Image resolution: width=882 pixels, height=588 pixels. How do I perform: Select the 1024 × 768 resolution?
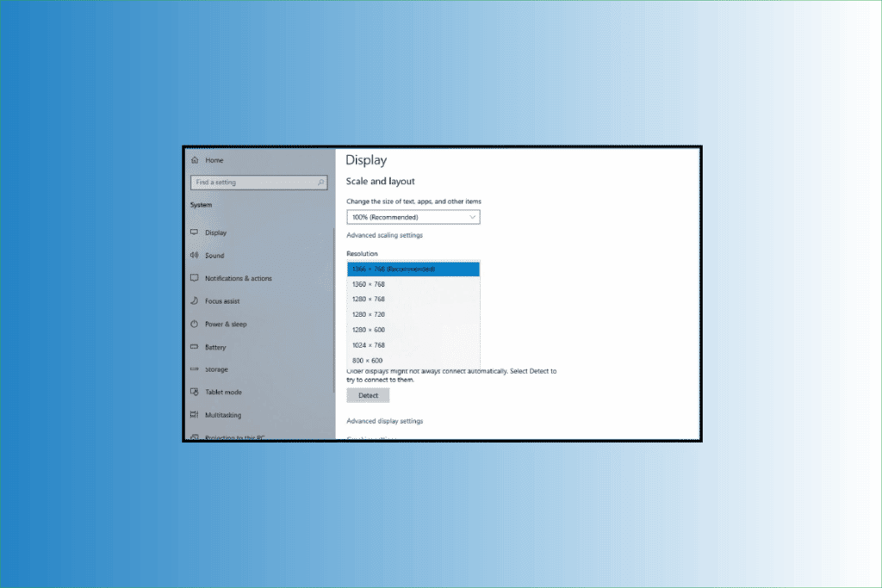413,345
